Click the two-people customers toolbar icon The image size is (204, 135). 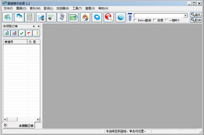click(x=7, y=17)
